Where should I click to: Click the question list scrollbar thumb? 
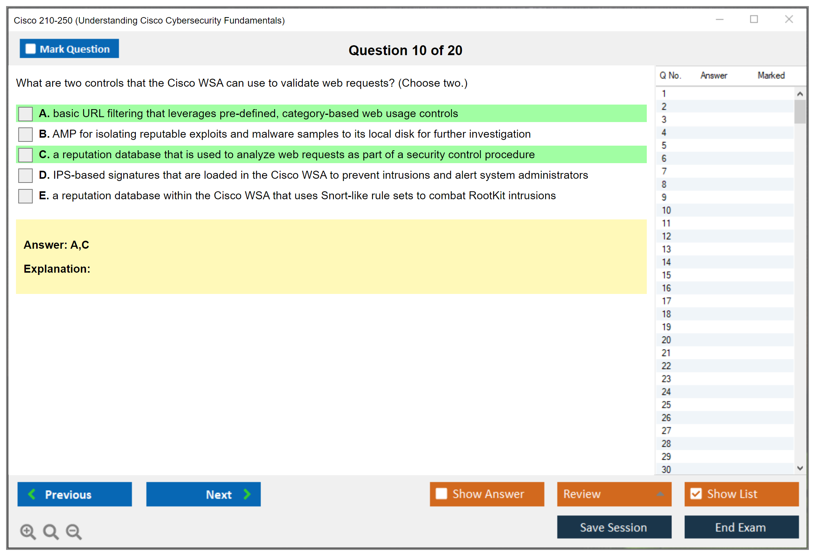pyautogui.click(x=800, y=111)
